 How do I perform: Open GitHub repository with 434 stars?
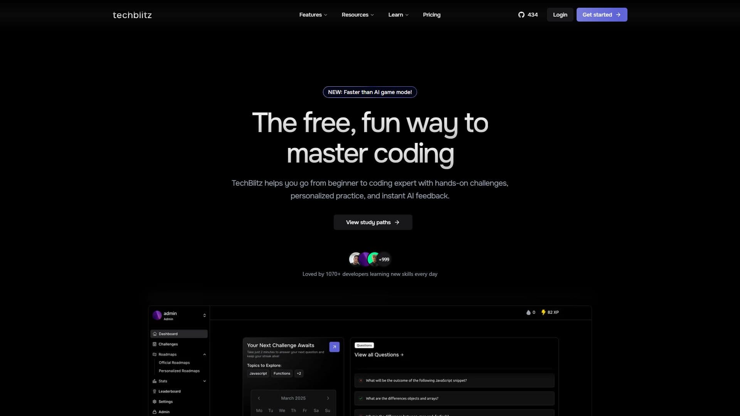528,15
